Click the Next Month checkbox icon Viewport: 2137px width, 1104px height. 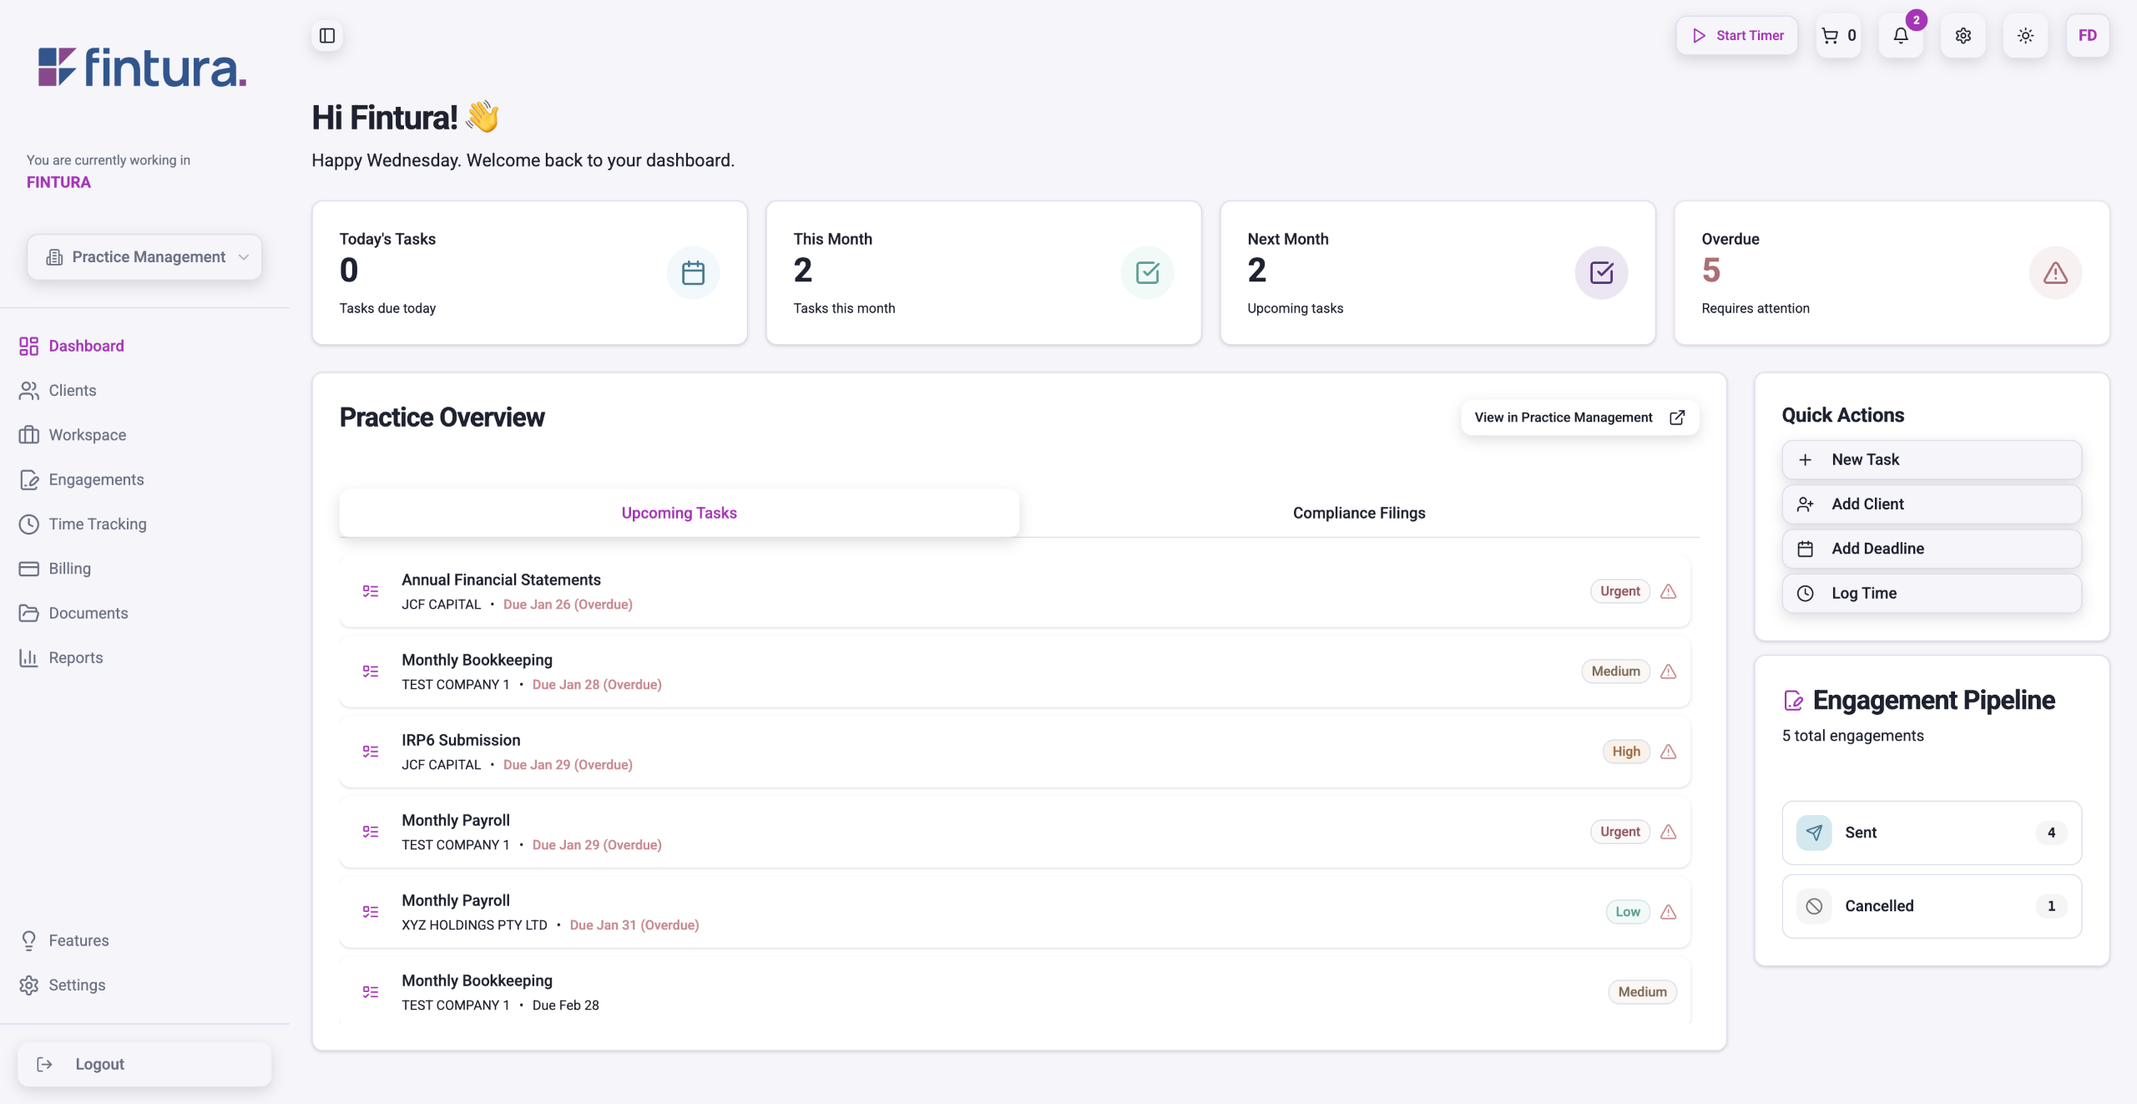(x=1601, y=272)
